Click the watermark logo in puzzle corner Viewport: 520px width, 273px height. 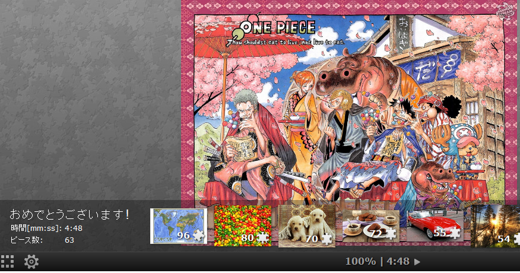tap(504, 11)
